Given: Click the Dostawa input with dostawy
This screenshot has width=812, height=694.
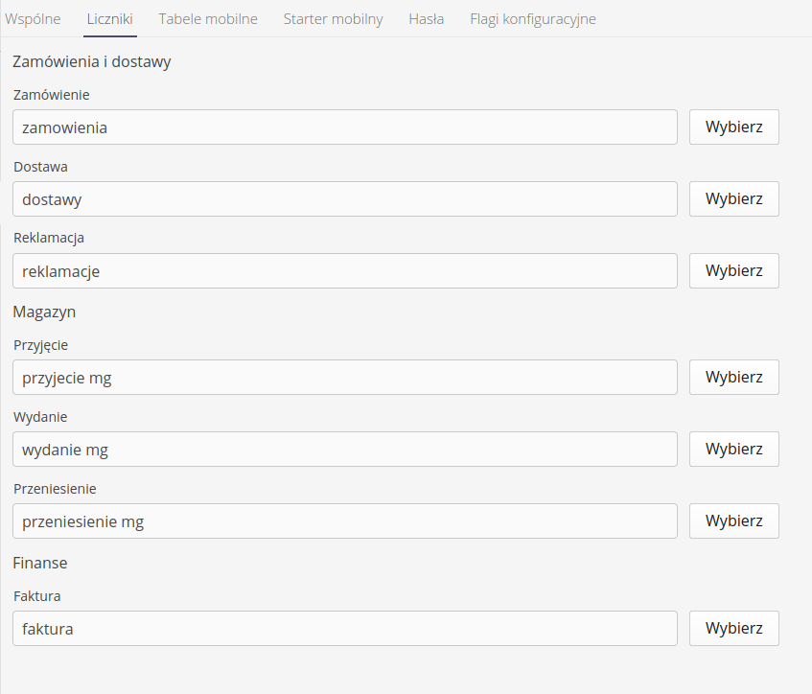Looking at the screenshot, I should [x=345, y=198].
